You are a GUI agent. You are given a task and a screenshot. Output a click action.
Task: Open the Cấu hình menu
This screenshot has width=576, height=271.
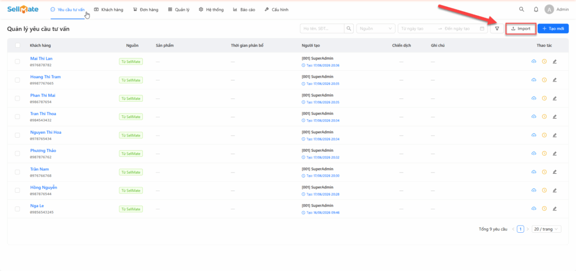coord(276,10)
